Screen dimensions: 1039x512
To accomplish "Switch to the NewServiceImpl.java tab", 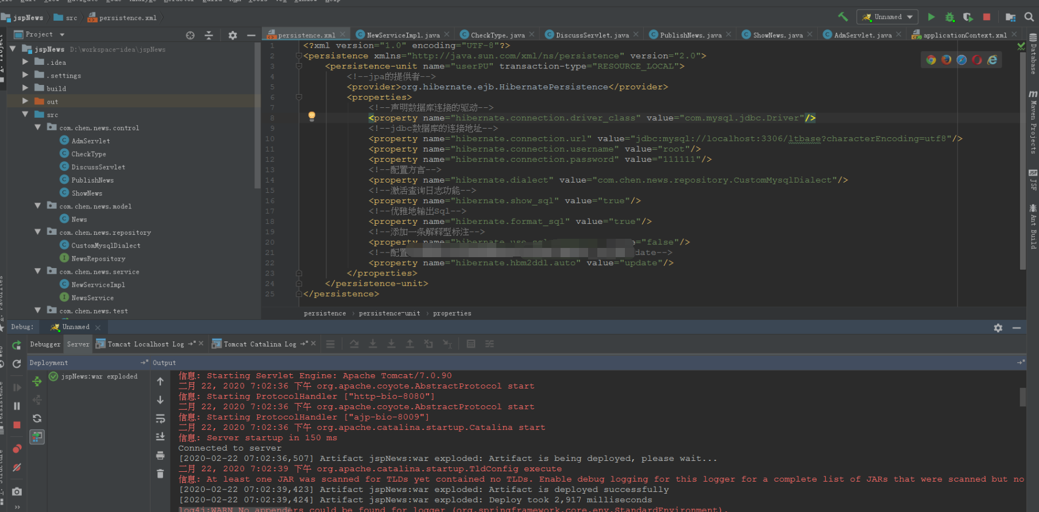I will [399, 35].
